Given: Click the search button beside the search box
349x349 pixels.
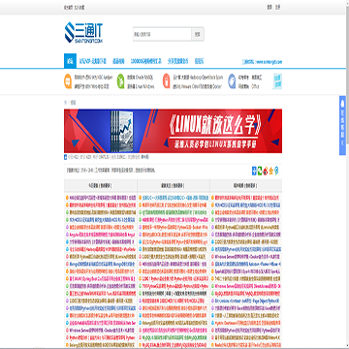Looking at the screenshot, I should 198,34.
